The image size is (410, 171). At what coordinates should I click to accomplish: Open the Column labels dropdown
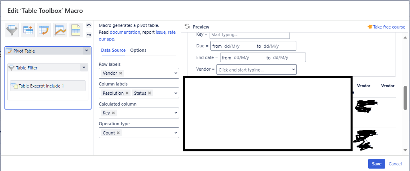(176, 93)
